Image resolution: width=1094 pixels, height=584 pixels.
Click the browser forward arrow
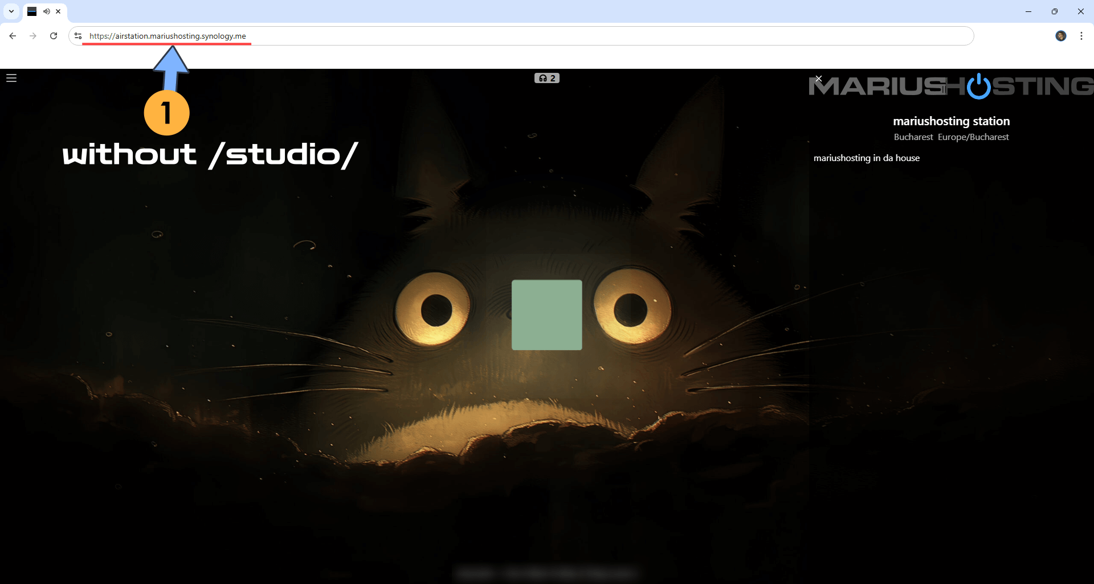(33, 36)
